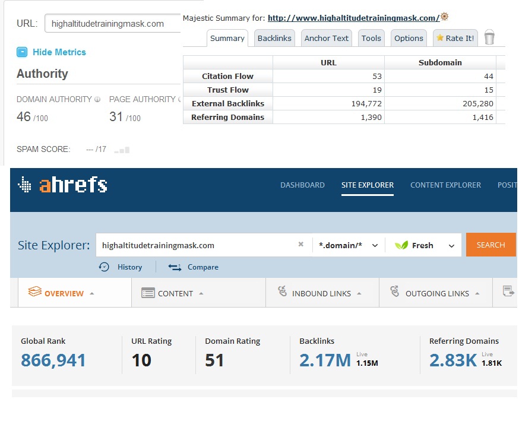
Task: Click the green Fresh leaf icon
Action: click(401, 245)
